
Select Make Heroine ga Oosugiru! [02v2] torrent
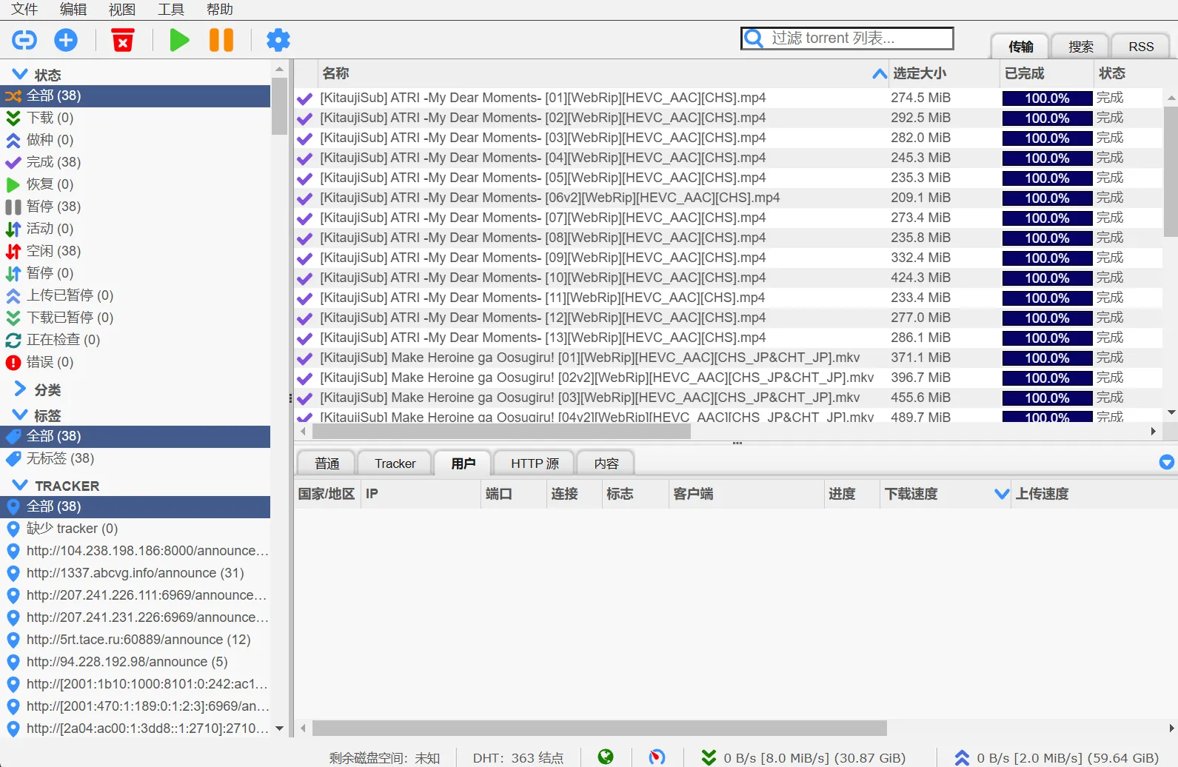597,378
